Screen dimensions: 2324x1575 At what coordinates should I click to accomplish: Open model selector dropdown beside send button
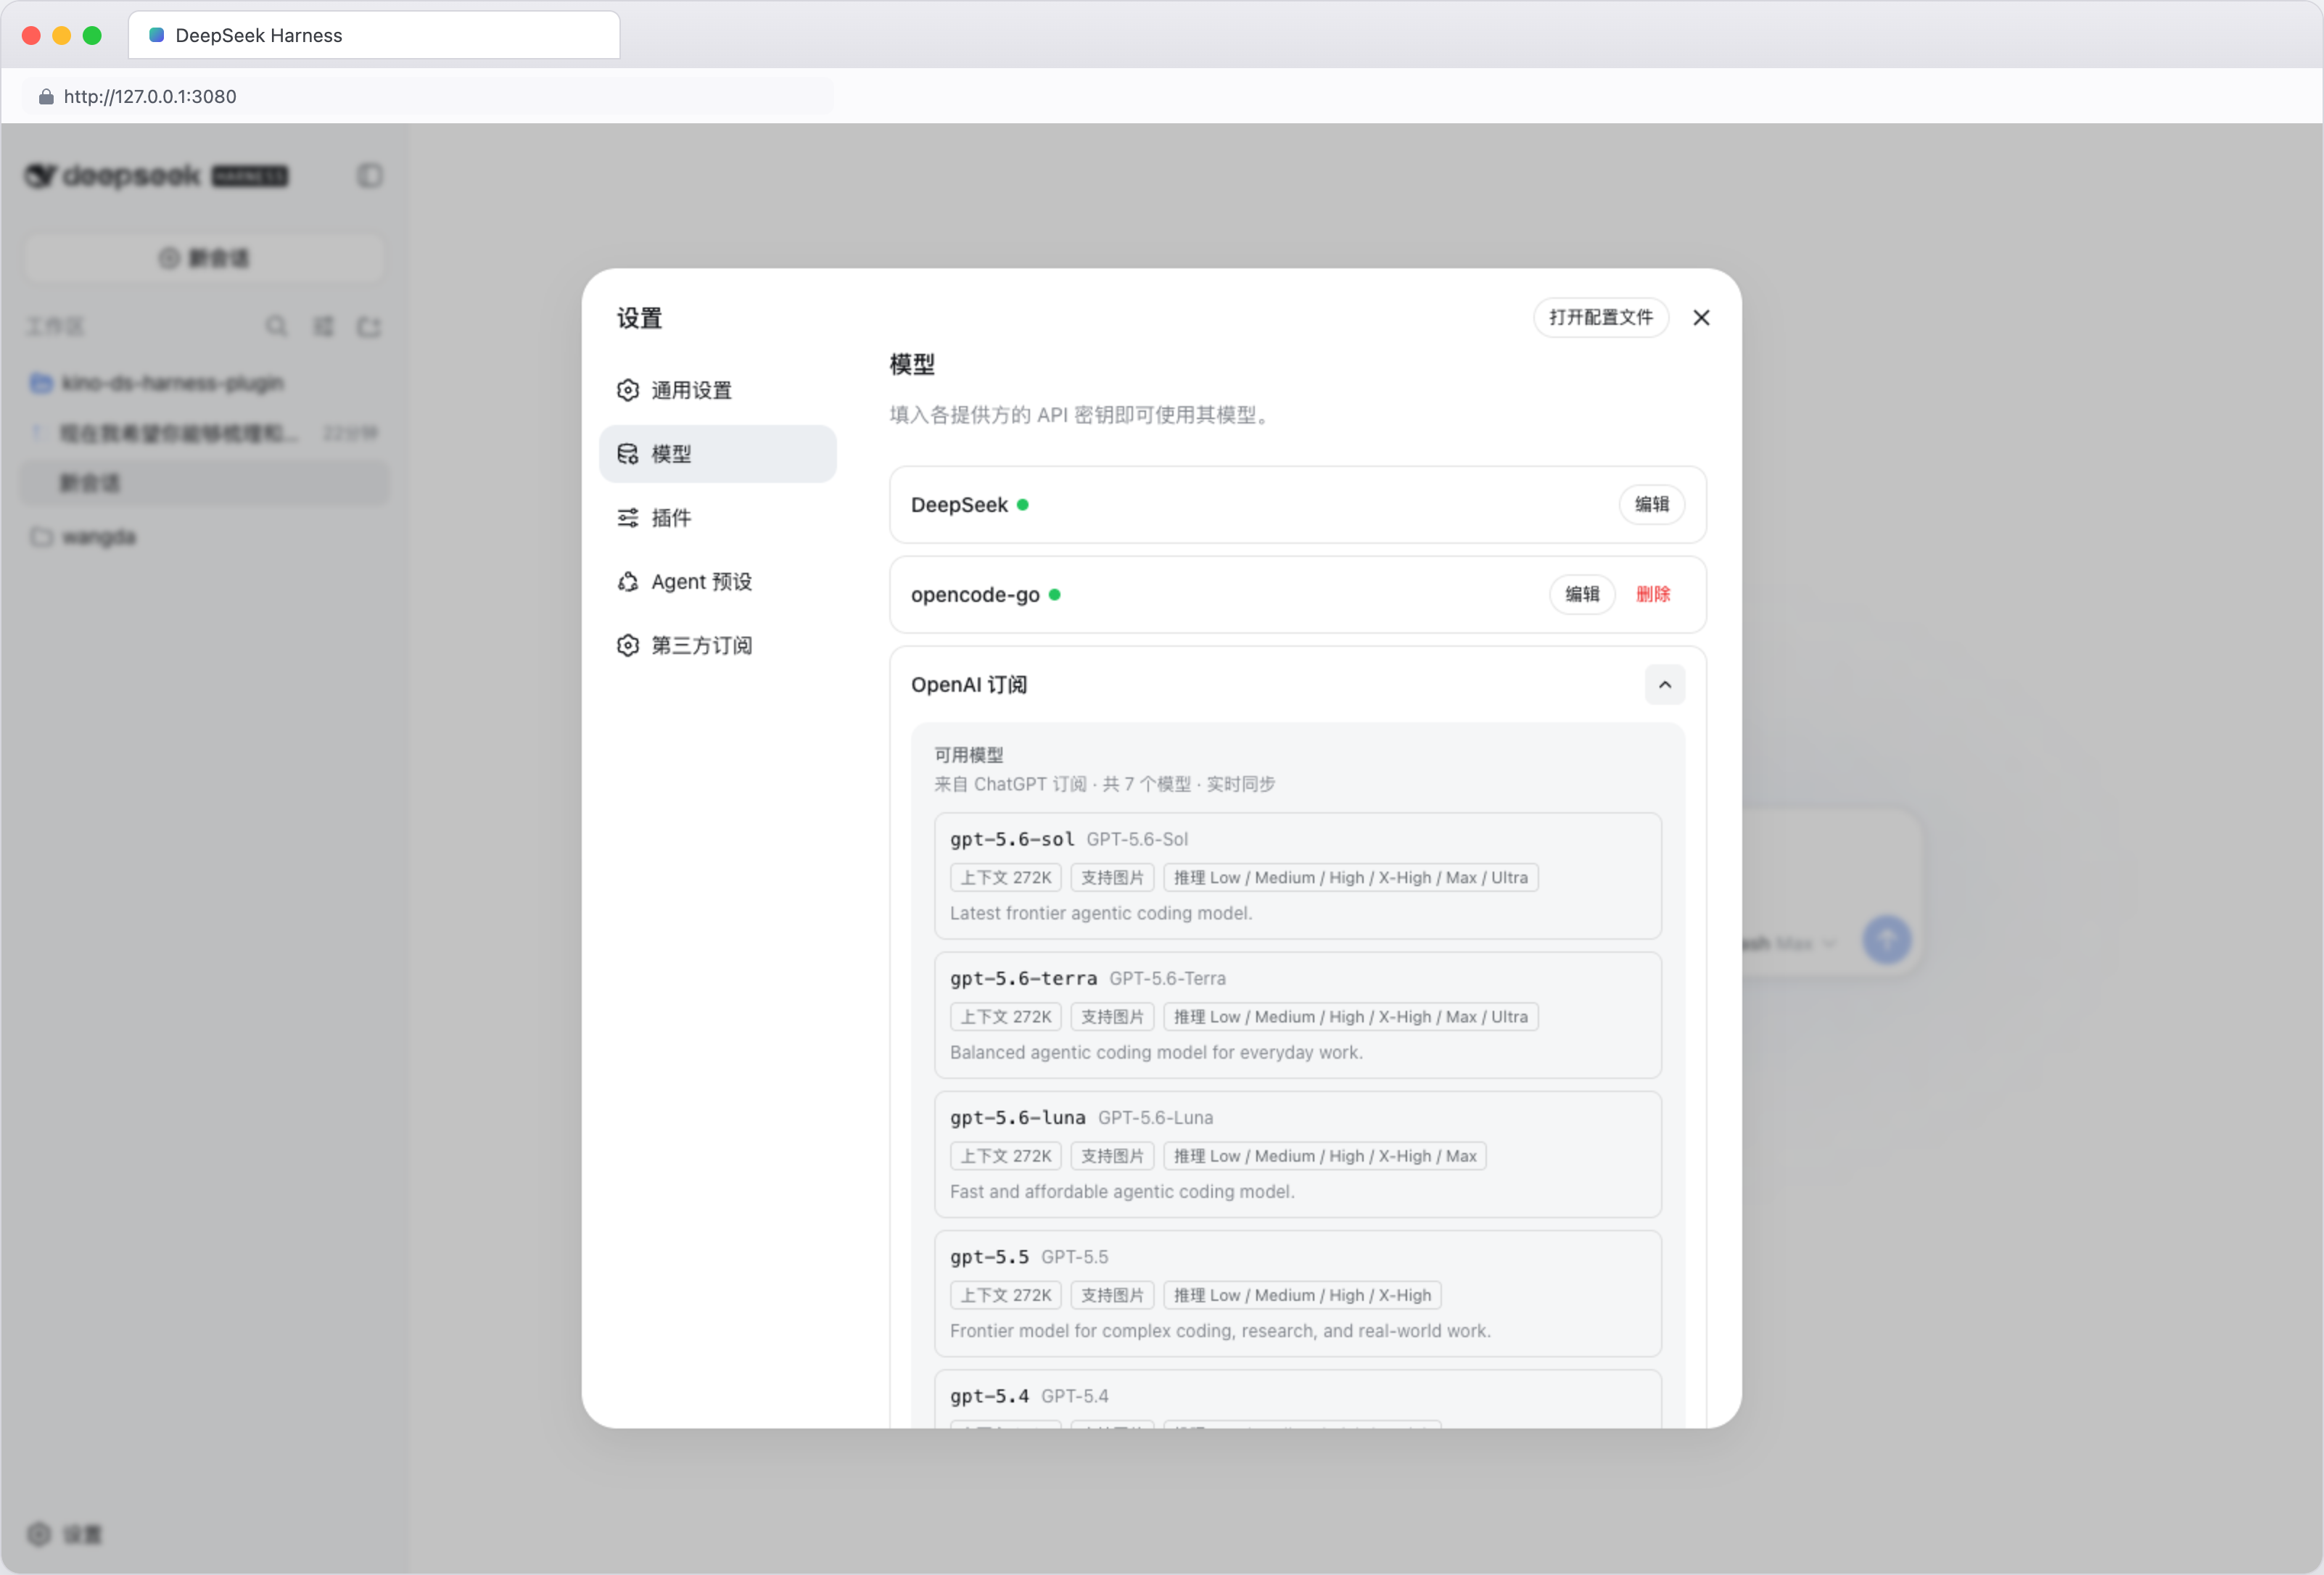[1790, 943]
